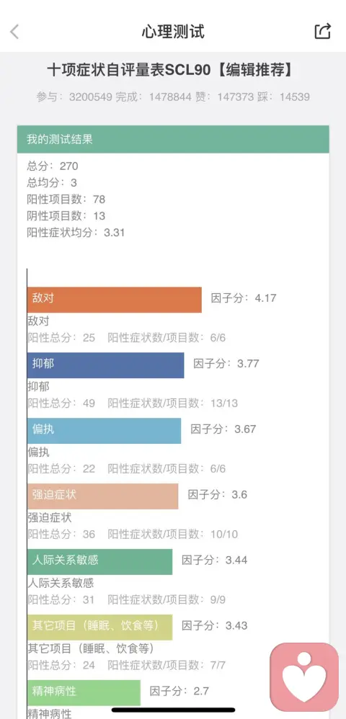Tap the 阳性症状均分 3.31 line

(x=76, y=233)
